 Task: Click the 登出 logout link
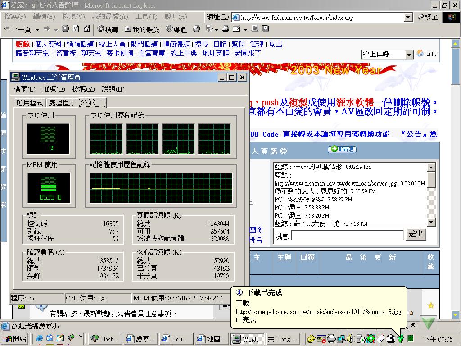coord(275,44)
